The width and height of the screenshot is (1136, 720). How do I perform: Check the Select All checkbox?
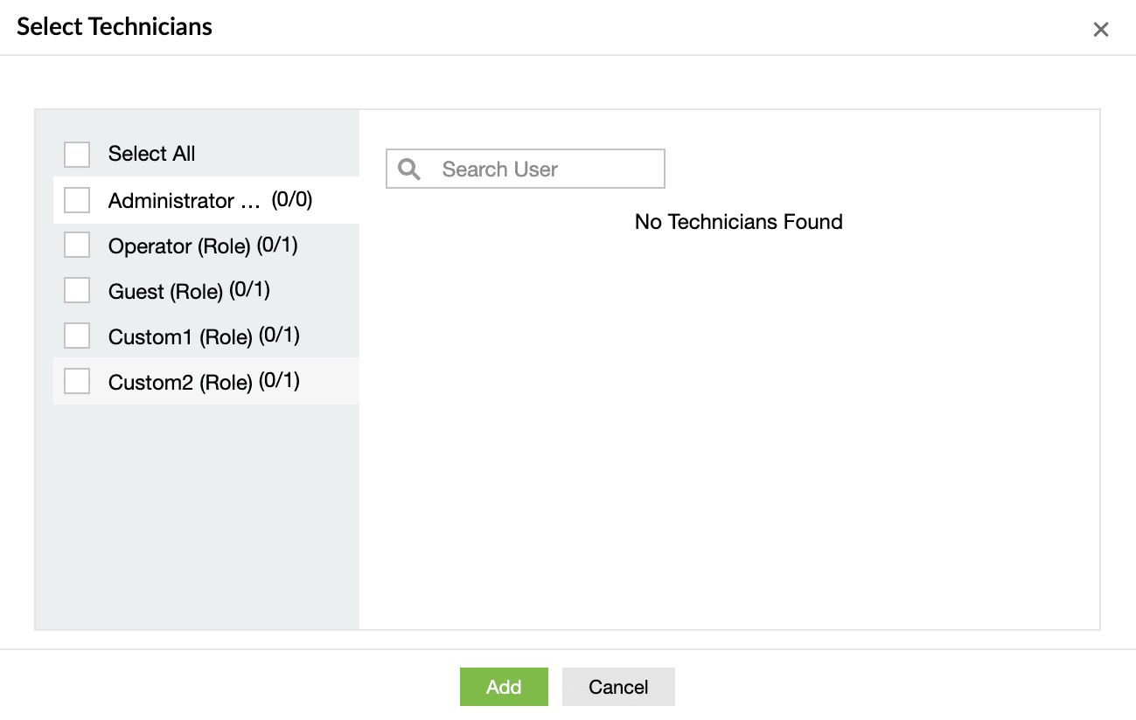[76, 154]
